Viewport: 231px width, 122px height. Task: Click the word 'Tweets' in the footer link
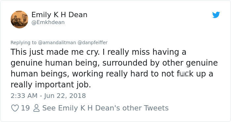pyautogui.click(x=156, y=108)
